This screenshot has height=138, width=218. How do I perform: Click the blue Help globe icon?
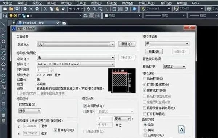[x=134, y=9]
